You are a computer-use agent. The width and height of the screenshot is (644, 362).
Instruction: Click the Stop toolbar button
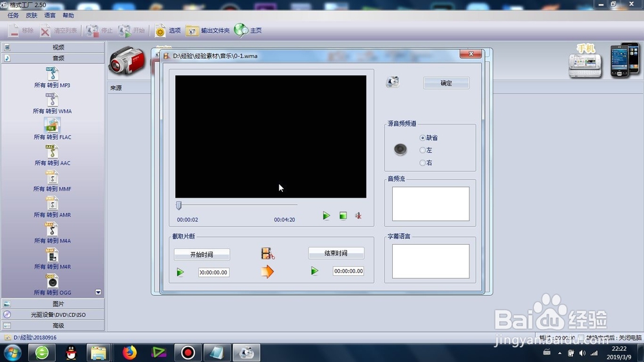pyautogui.click(x=99, y=30)
